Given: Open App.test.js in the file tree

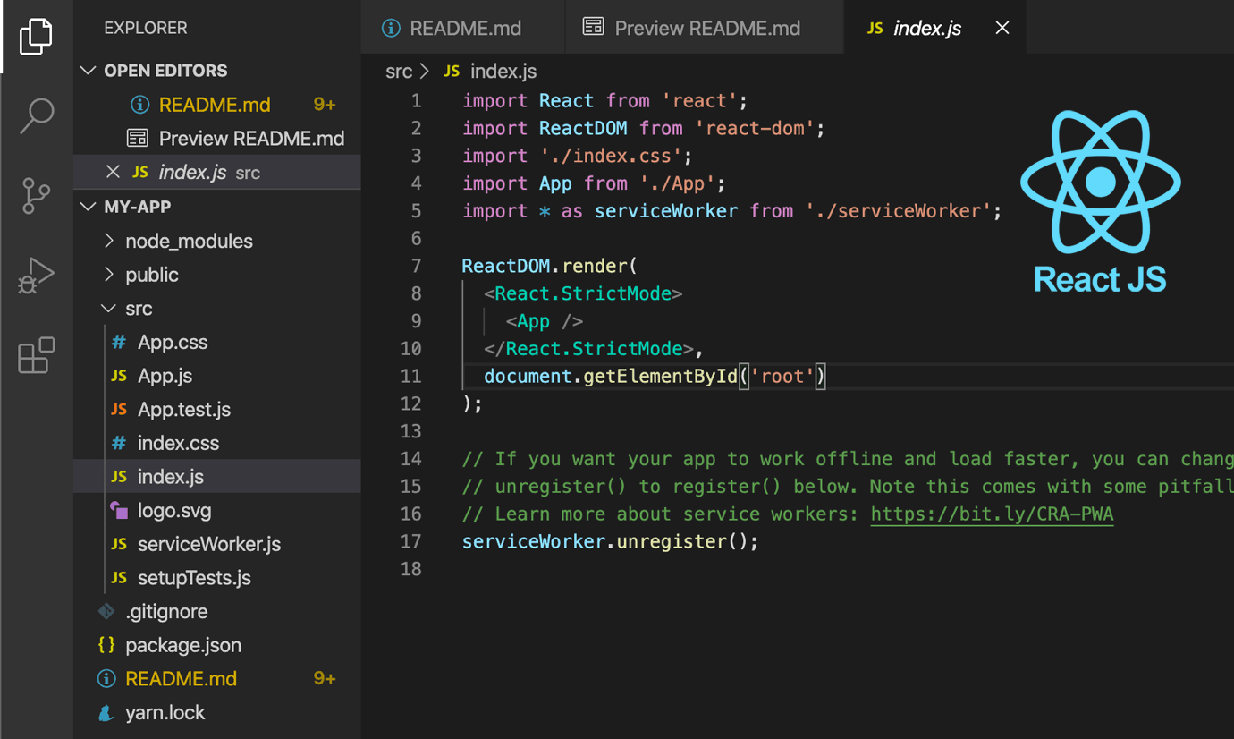Looking at the screenshot, I should point(183,410).
